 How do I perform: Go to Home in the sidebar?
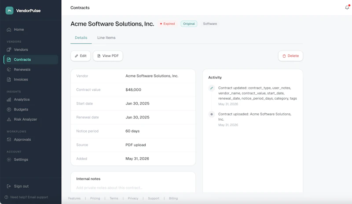point(31,30)
